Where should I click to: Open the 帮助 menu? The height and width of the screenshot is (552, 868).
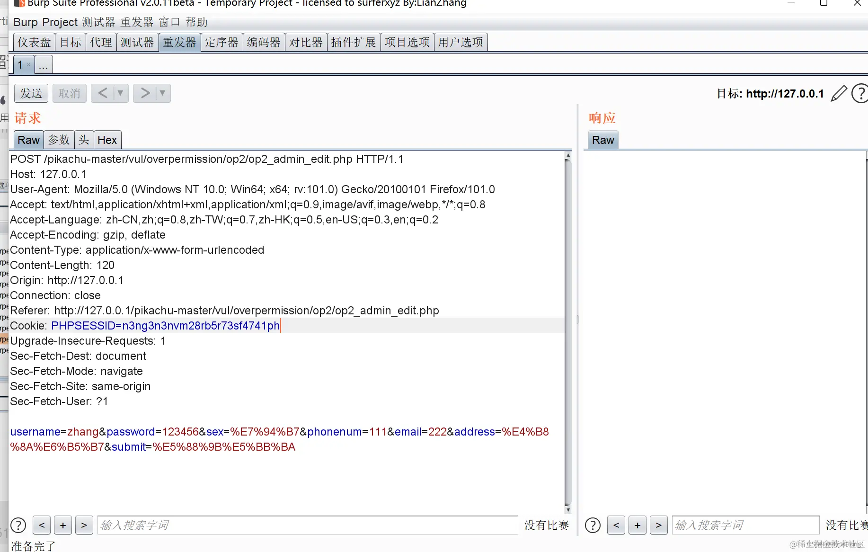(197, 22)
